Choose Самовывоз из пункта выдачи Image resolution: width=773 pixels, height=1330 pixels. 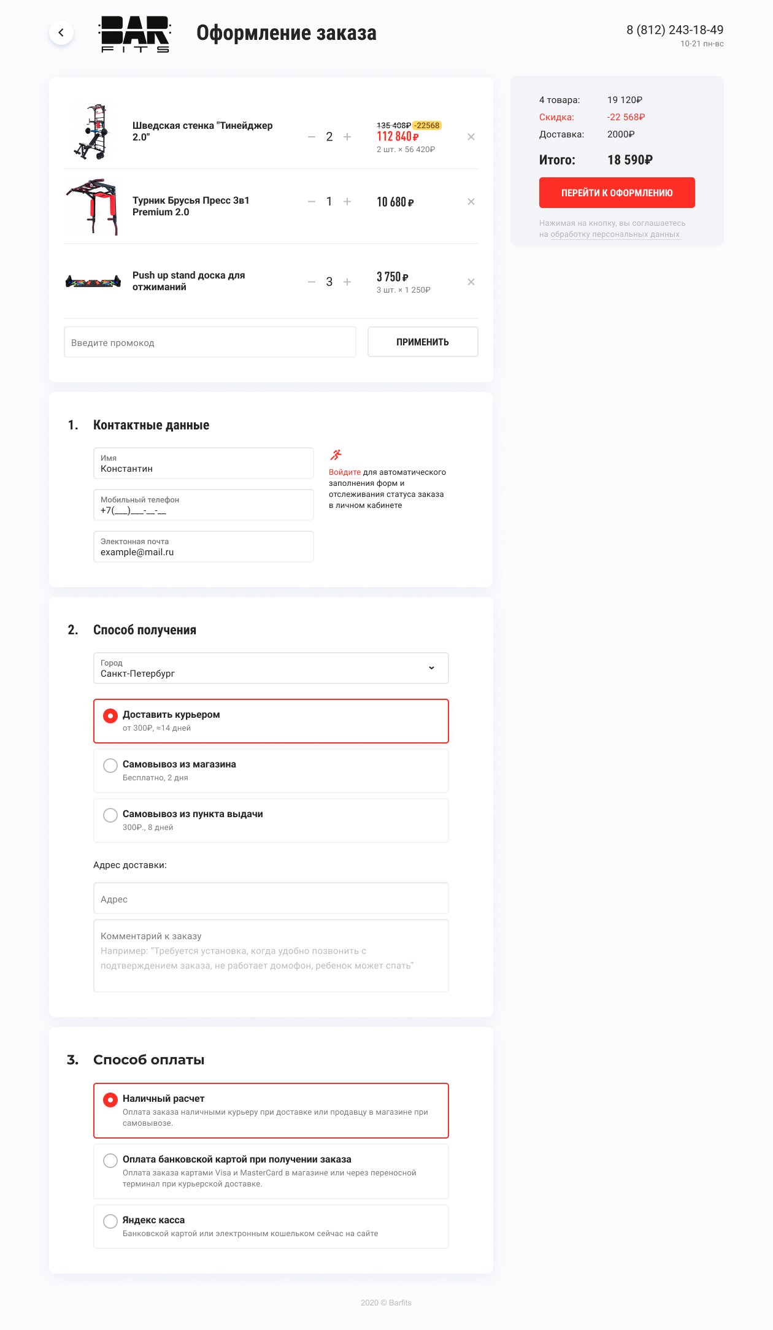(110, 815)
